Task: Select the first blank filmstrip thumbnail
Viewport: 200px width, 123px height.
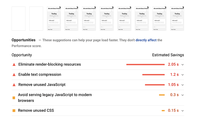Action: [x=19, y=18]
